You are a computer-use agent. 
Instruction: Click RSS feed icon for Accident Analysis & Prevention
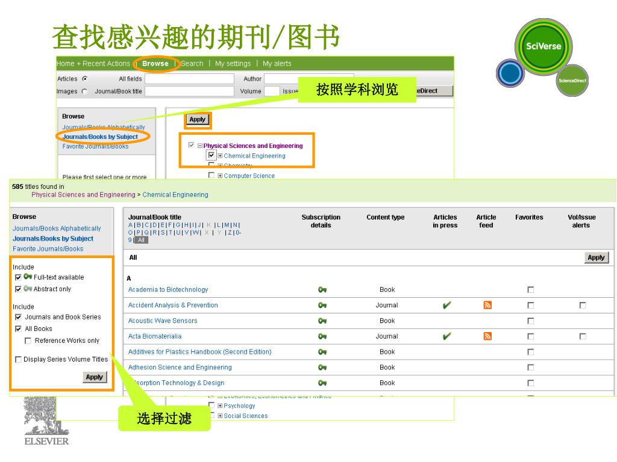click(487, 305)
